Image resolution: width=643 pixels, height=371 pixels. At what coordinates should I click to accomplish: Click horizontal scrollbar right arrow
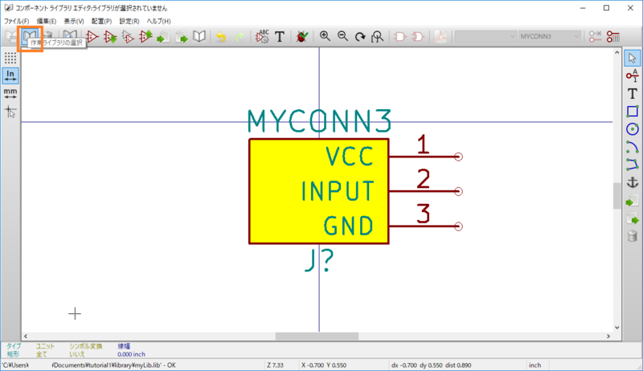tap(608, 336)
